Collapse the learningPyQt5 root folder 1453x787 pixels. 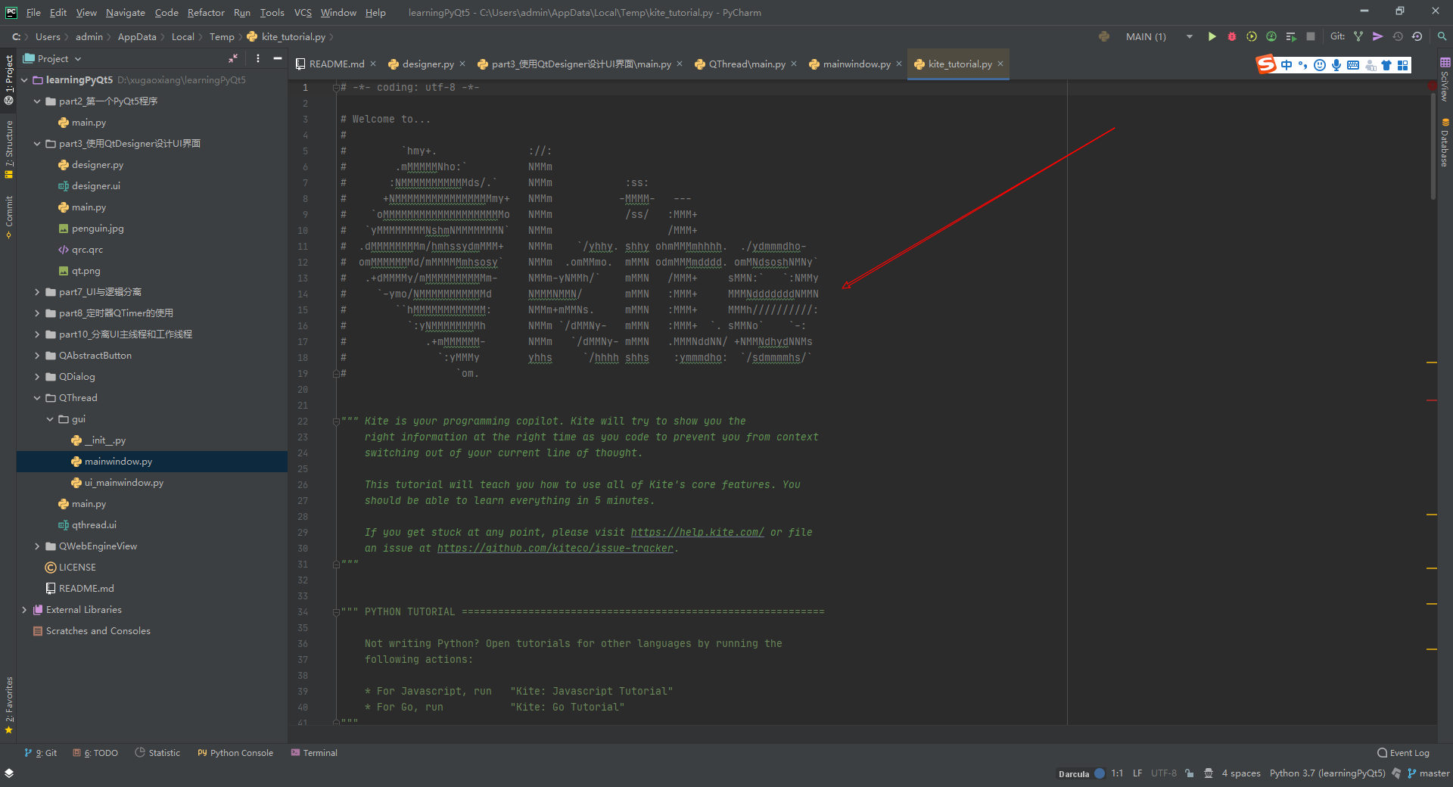click(x=24, y=79)
